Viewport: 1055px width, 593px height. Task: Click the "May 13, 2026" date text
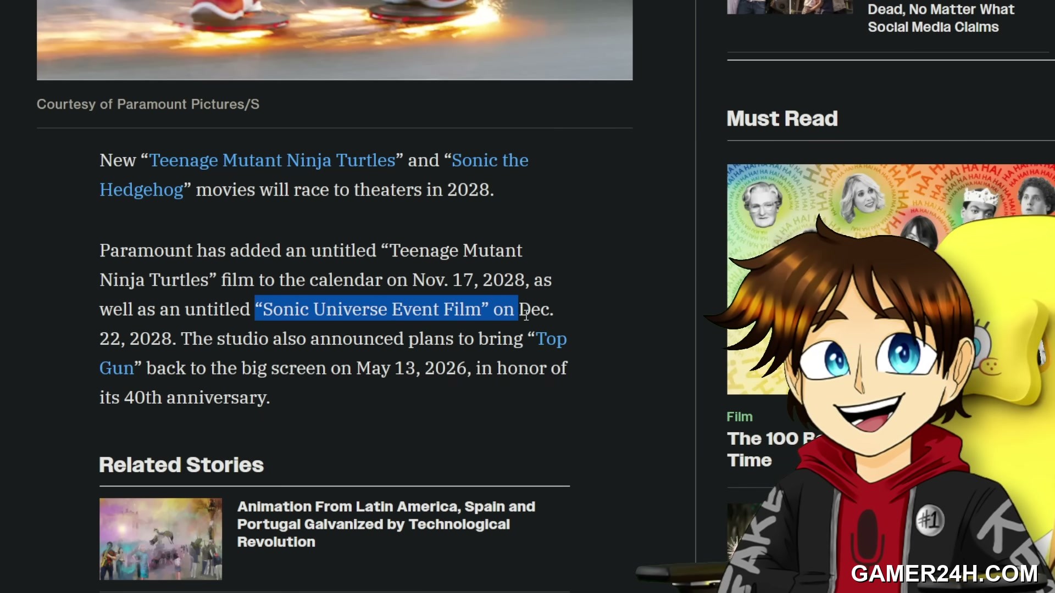(413, 368)
